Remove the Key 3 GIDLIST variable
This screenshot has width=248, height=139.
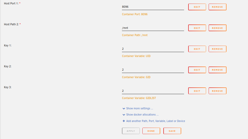[x=217, y=91]
